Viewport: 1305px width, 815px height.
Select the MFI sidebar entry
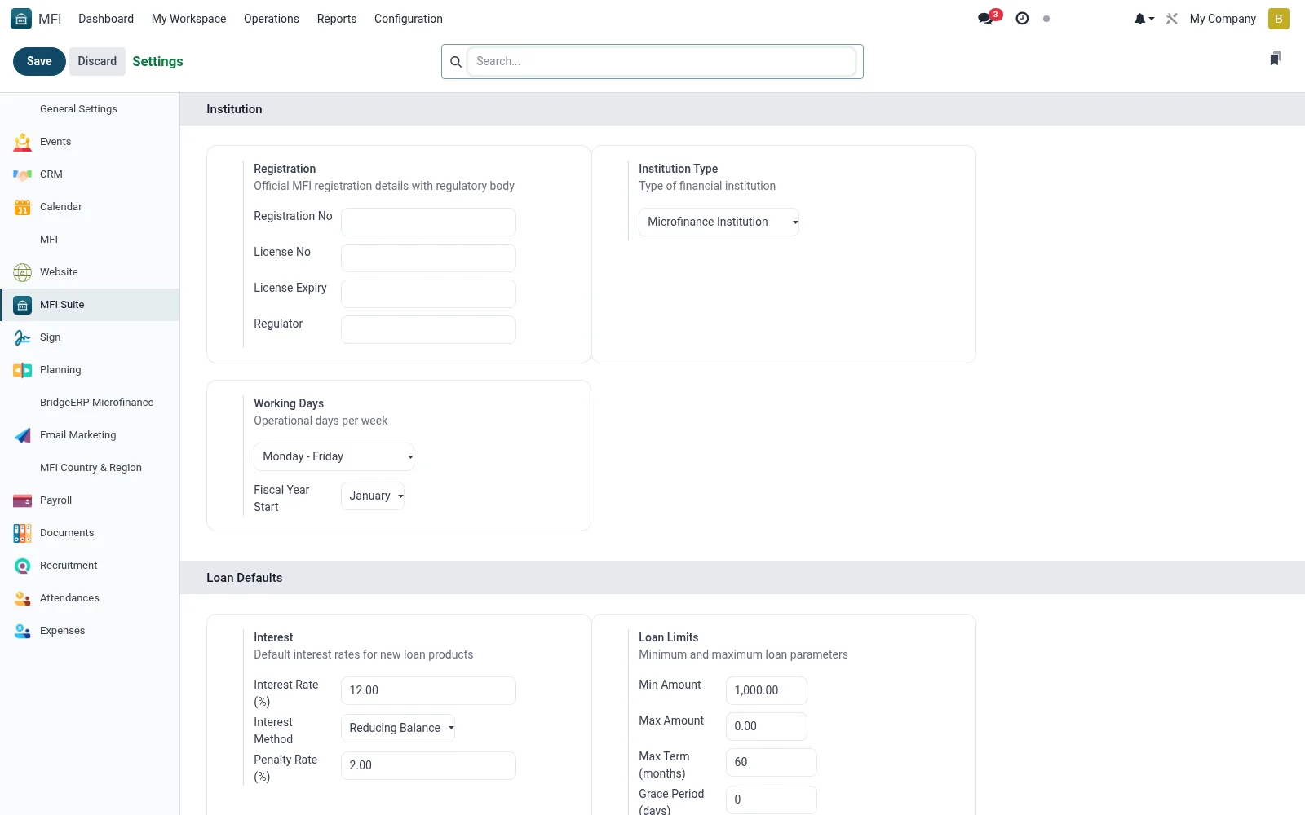click(90, 240)
